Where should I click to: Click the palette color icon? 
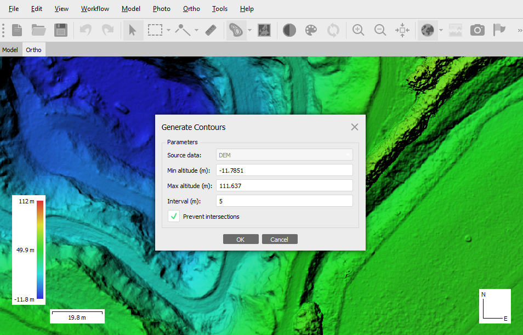(311, 30)
